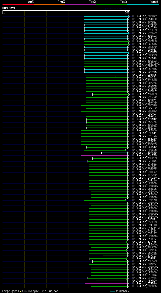
Task: Select the UniRef100_B9GI57 label
Action: click(144, 128)
